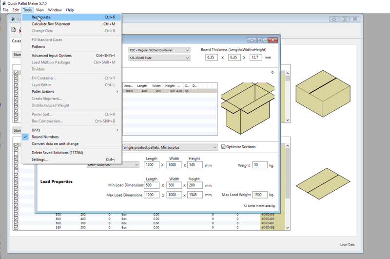Toggle the Round Numbers checked menu option
390x259 pixels.
(45, 137)
